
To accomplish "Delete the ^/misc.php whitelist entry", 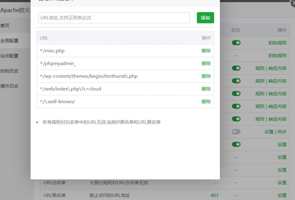I will coord(206,51).
